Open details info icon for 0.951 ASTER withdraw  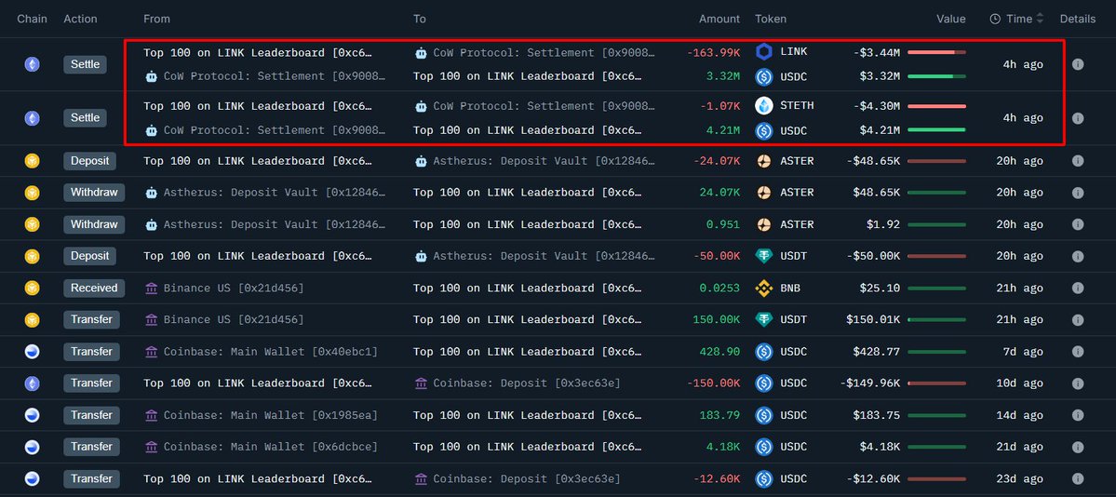tap(1078, 224)
